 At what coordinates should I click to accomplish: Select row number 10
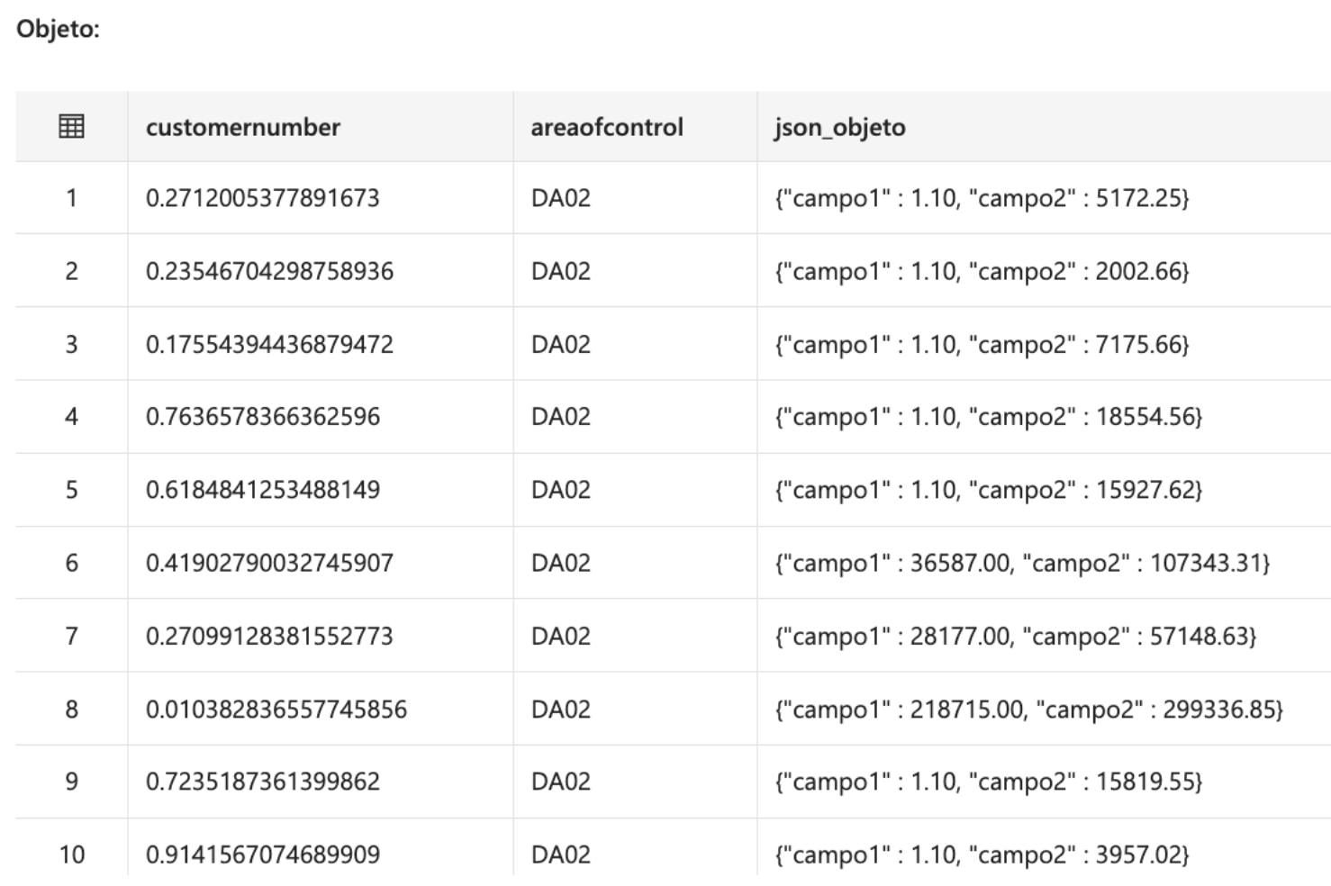tap(71, 854)
